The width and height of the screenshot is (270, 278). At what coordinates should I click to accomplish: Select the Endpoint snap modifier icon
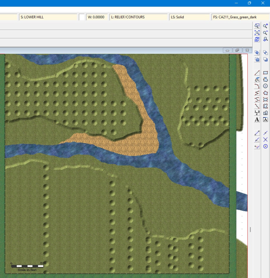257,133
